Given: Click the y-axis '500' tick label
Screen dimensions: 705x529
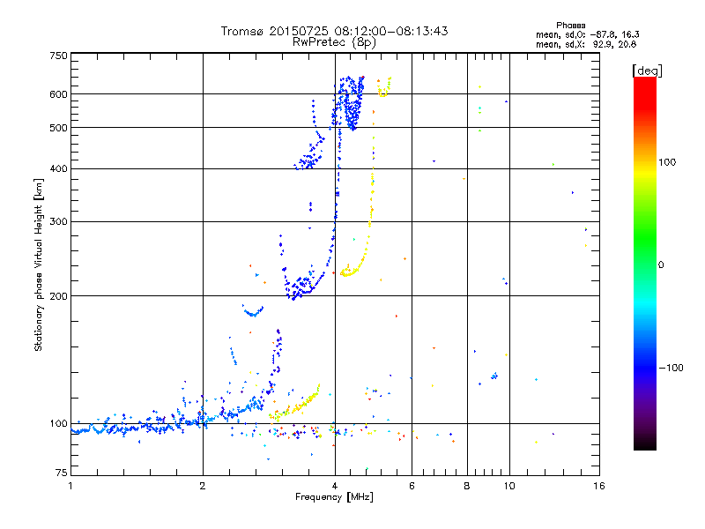Looking at the screenshot, I should tap(58, 128).
